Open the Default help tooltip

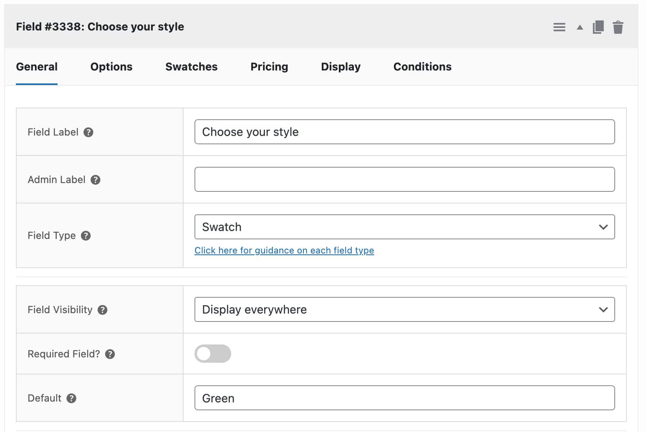tap(71, 398)
